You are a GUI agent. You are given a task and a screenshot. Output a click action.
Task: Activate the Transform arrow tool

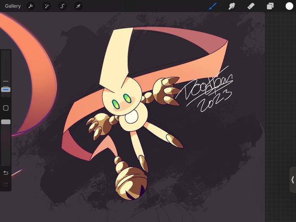pos(78,6)
